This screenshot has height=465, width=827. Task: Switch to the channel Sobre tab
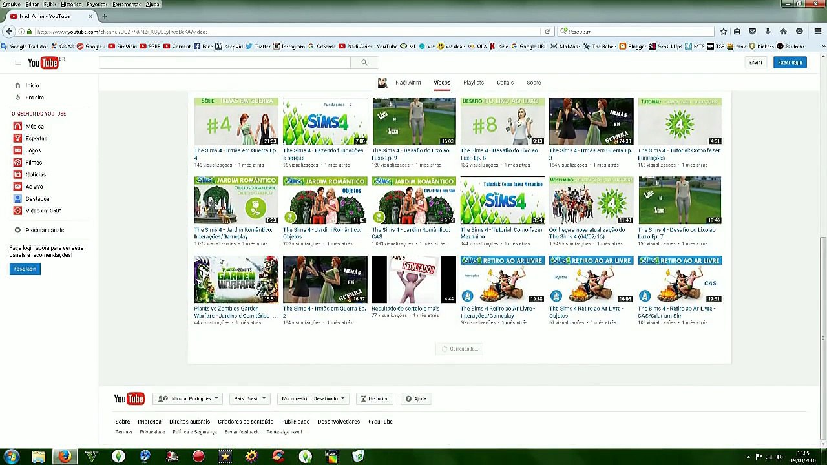pyautogui.click(x=534, y=83)
